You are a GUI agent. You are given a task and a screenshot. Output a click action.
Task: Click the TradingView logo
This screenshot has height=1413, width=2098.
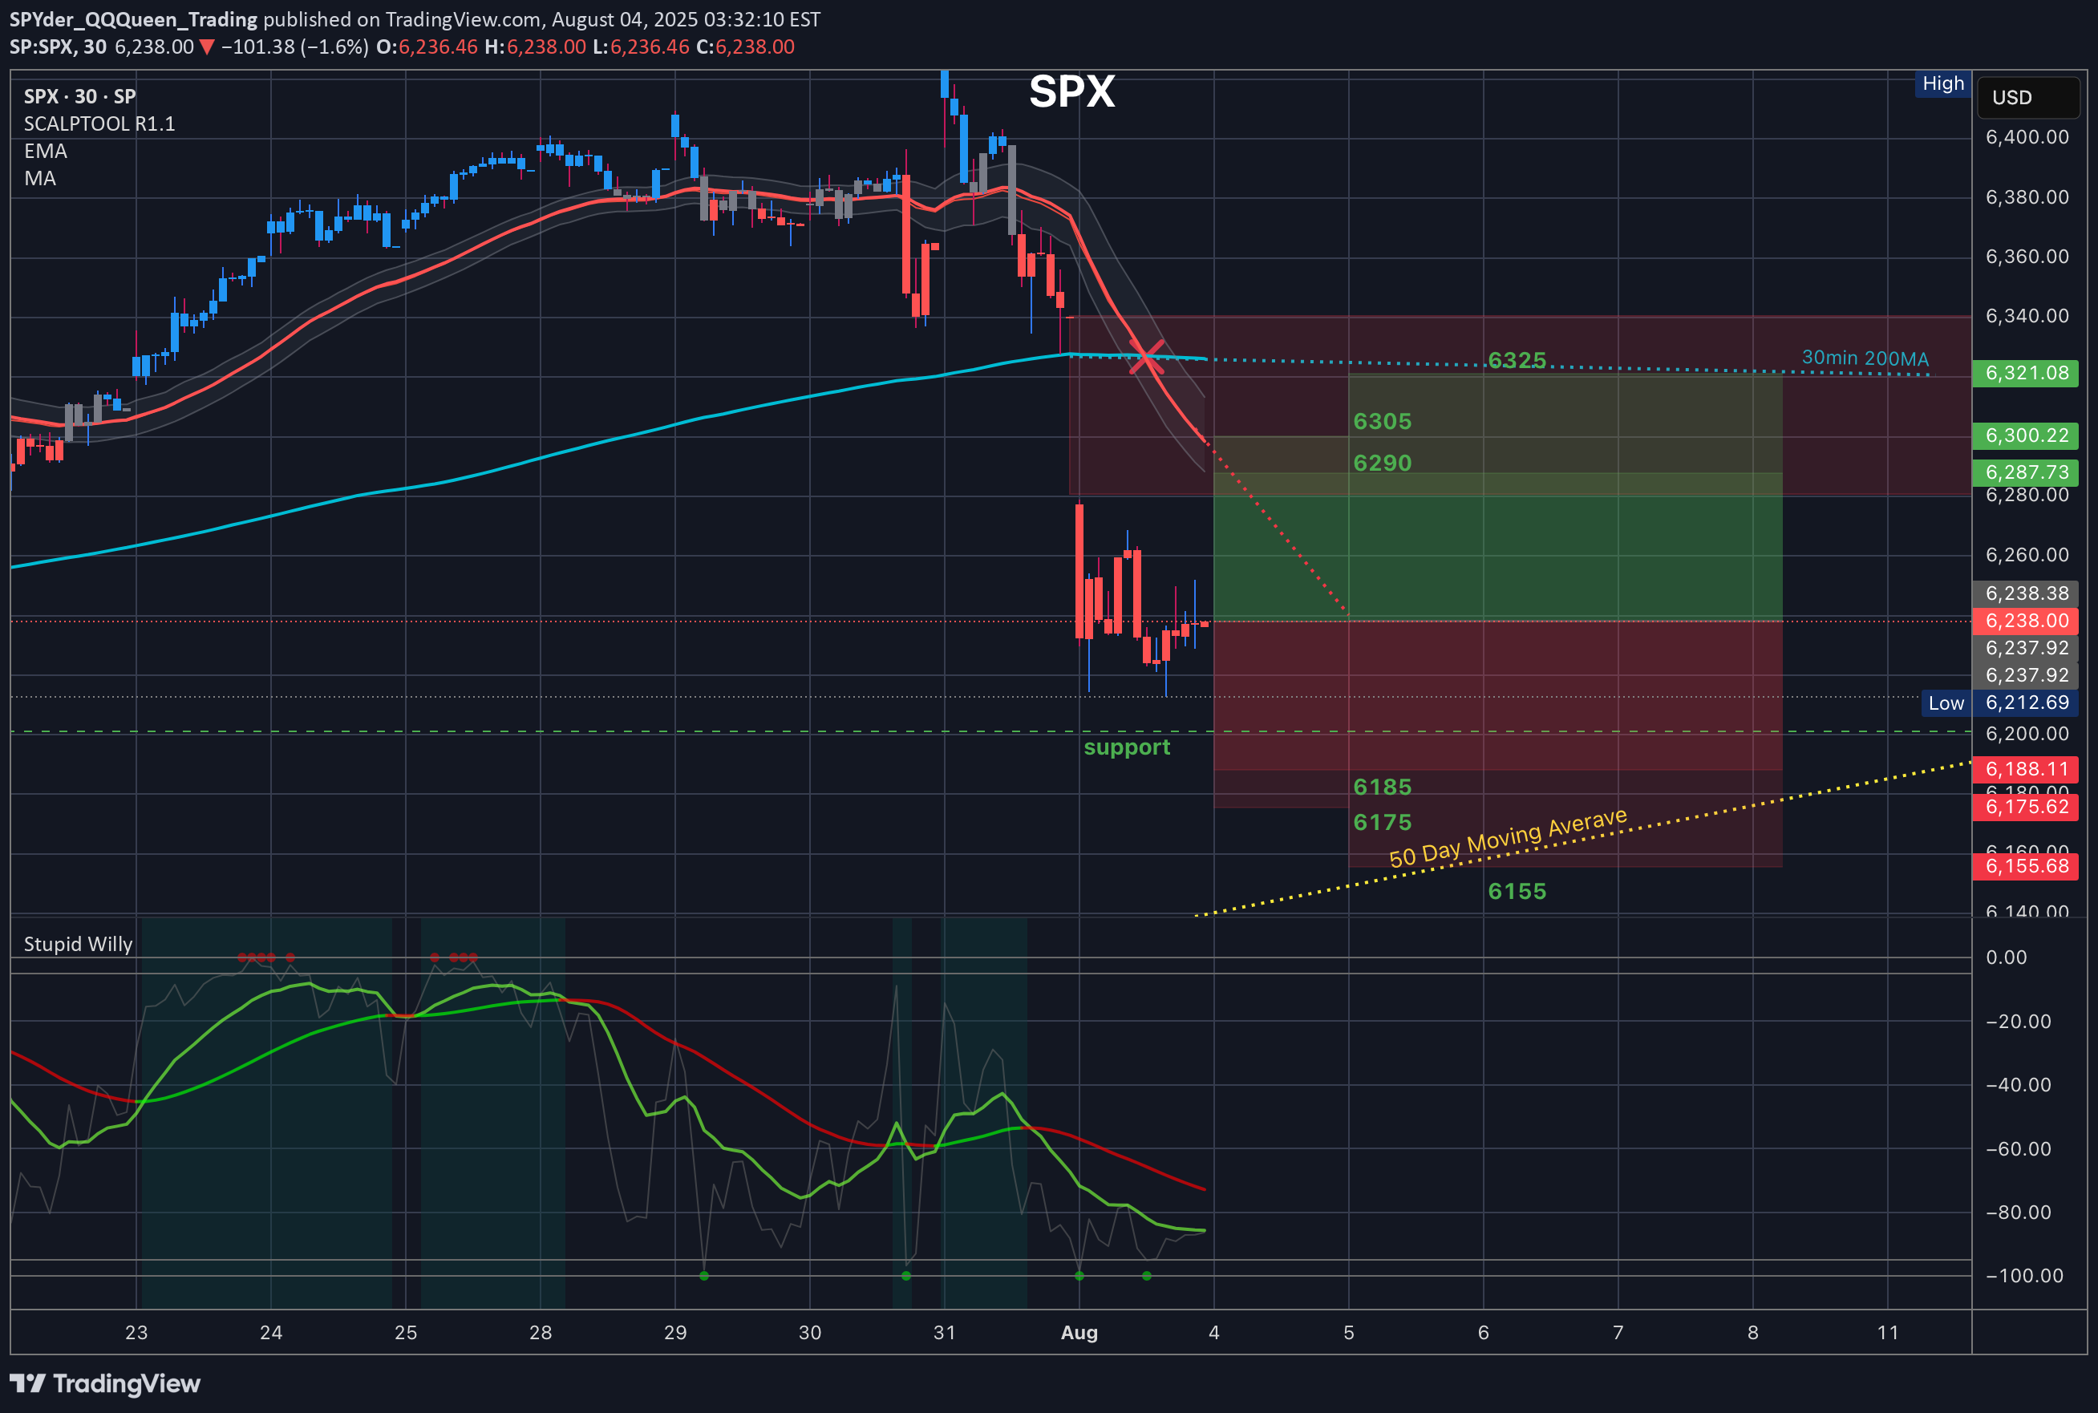[104, 1383]
